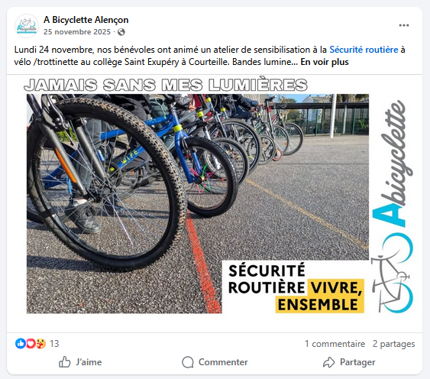This screenshot has height=379, width=430.
Task: Click the Commenter button label
Action: (223, 362)
